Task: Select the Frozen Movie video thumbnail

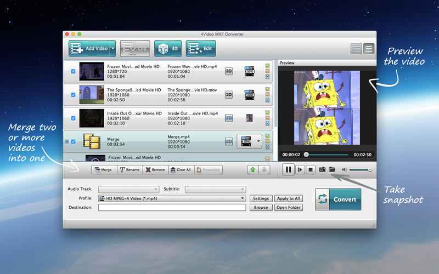Action: (x=92, y=71)
